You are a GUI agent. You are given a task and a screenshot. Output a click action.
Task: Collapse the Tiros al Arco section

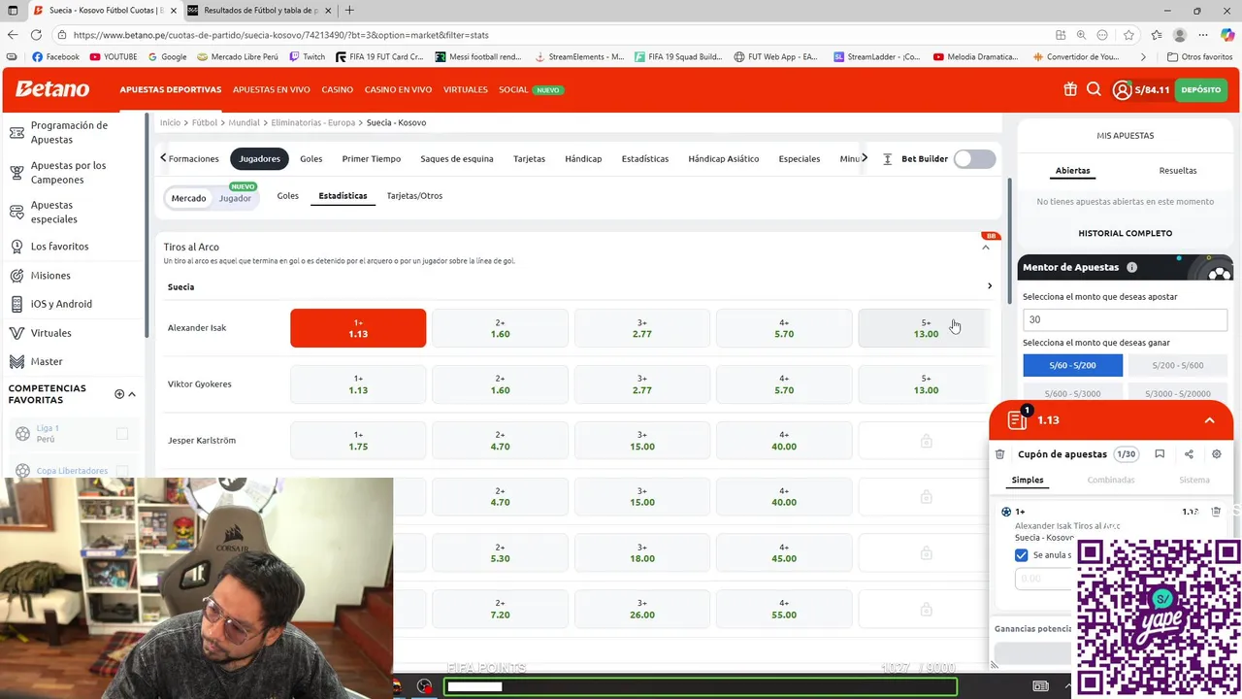[986, 248]
